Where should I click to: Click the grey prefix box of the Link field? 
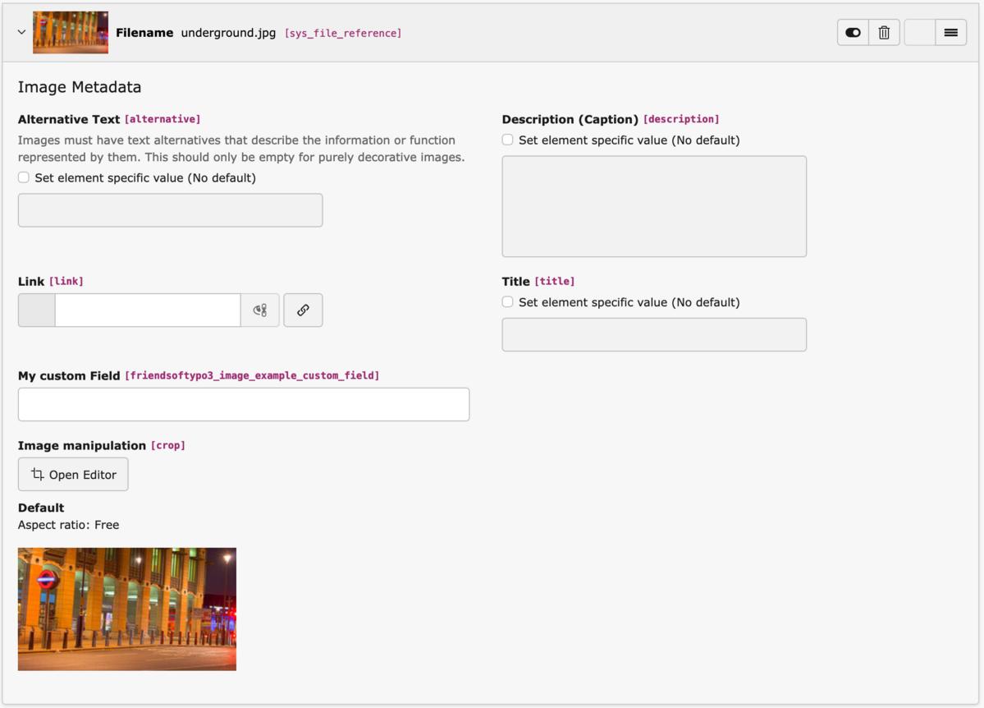click(x=36, y=310)
